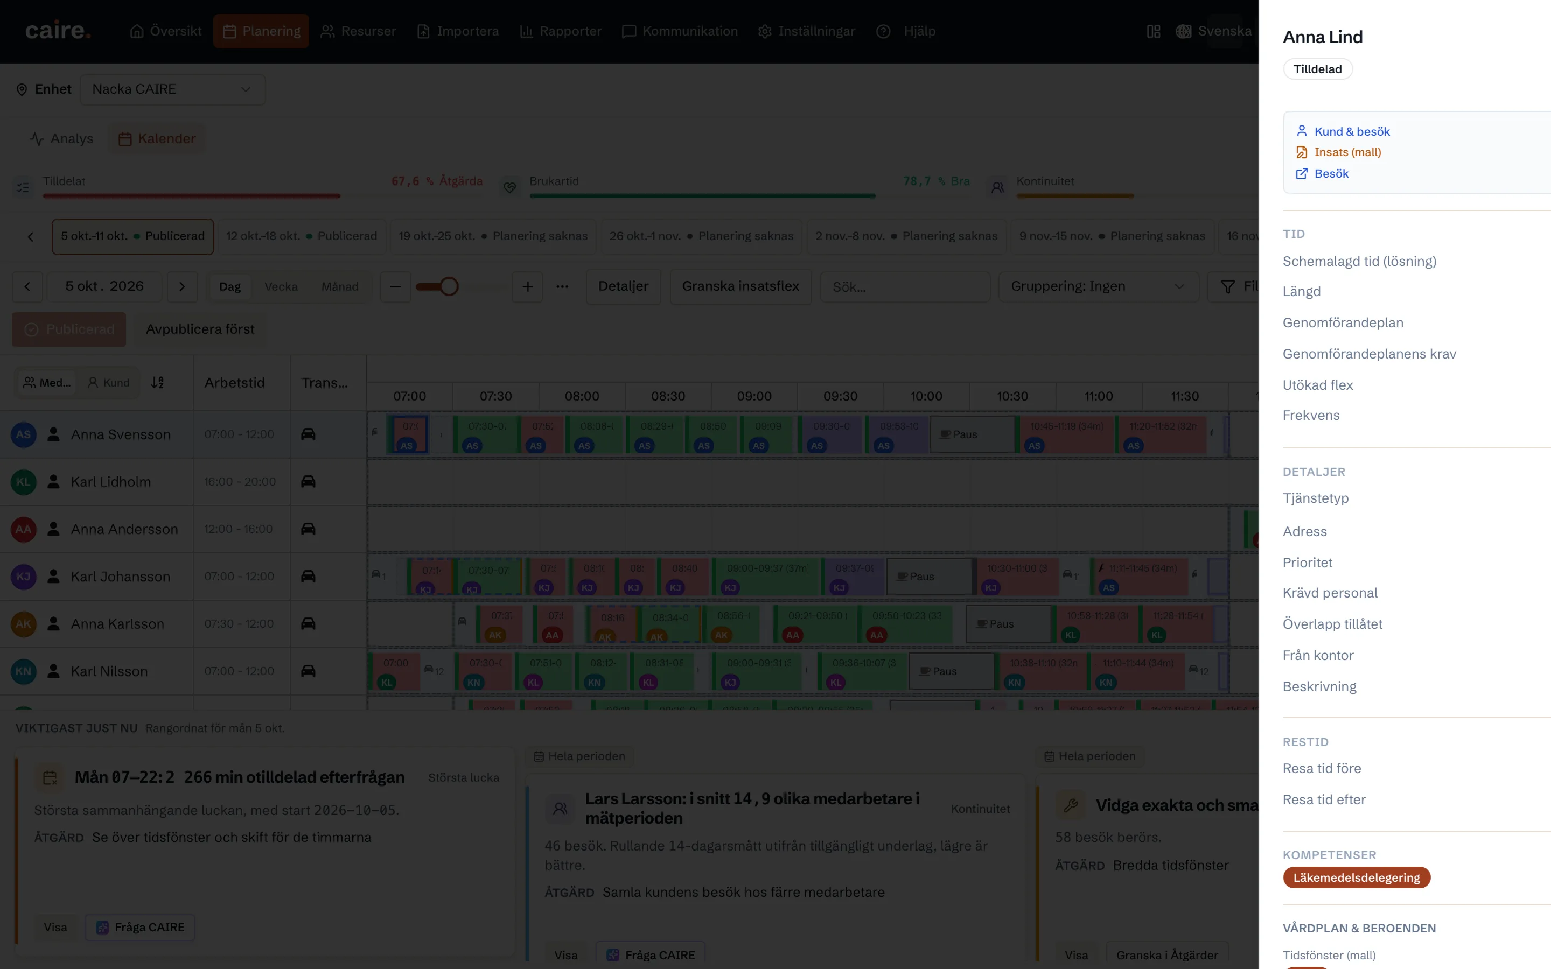Screen dimensions: 1551x969
Task: Select the Månad view toggle
Action: pos(340,286)
